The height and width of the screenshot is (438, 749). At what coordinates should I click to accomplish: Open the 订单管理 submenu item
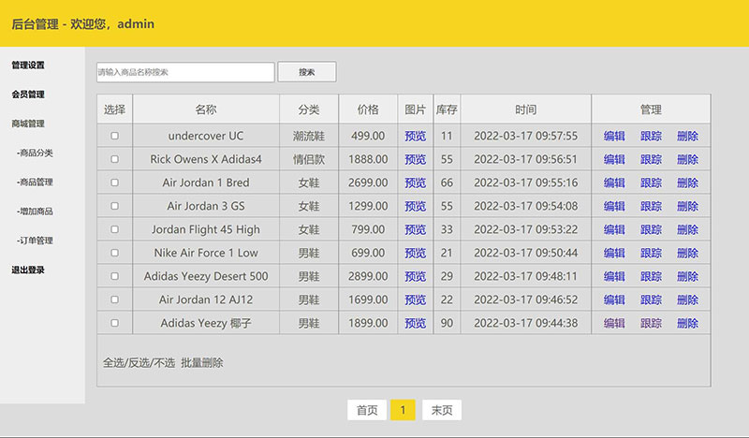click(36, 241)
